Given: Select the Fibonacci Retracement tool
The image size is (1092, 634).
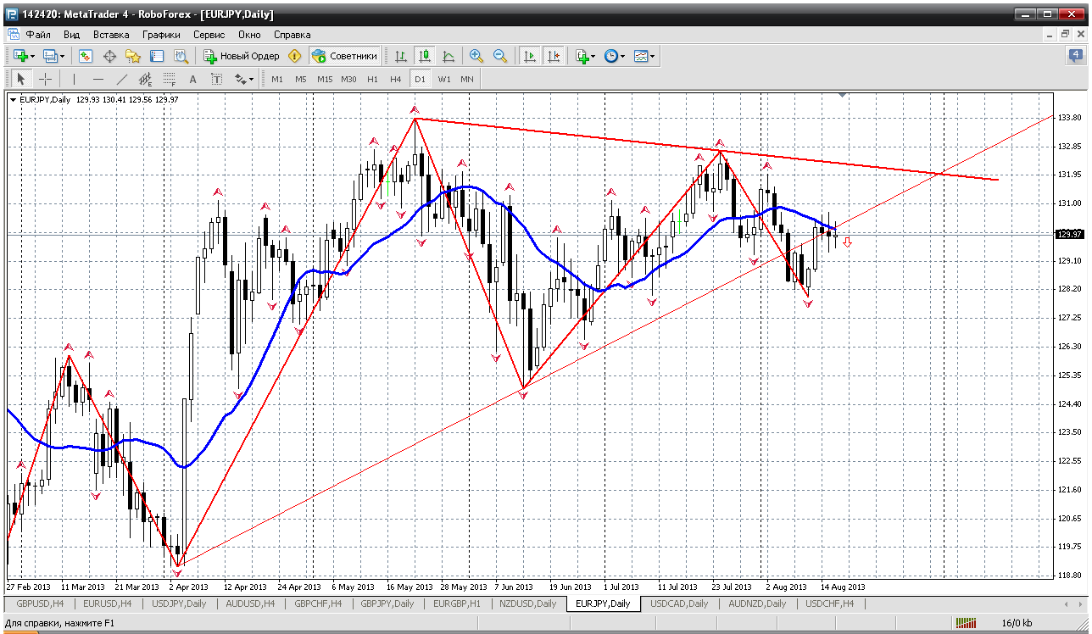Looking at the screenshot, I should pyautogui.click(x=170, y=79).
